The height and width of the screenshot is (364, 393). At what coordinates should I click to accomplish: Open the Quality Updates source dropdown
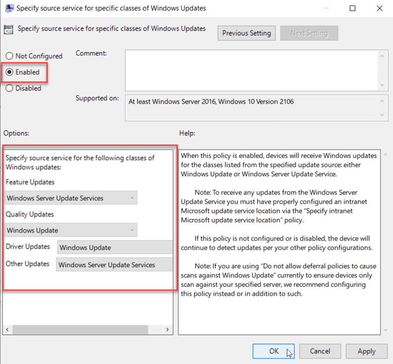(x=71, y=230)
